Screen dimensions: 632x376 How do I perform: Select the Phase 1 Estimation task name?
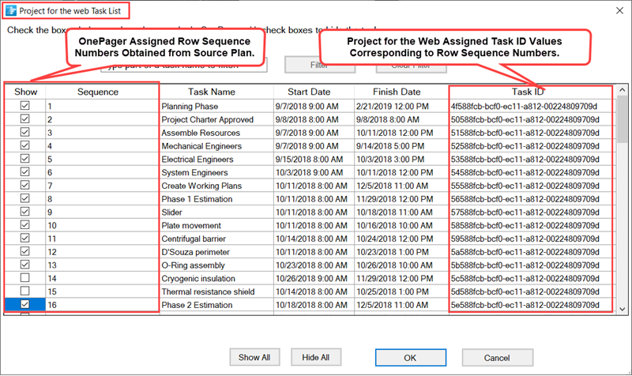click(197, 199)
